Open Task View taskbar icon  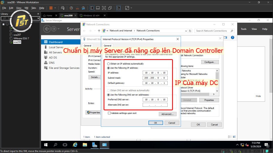[x=65, y=145]
